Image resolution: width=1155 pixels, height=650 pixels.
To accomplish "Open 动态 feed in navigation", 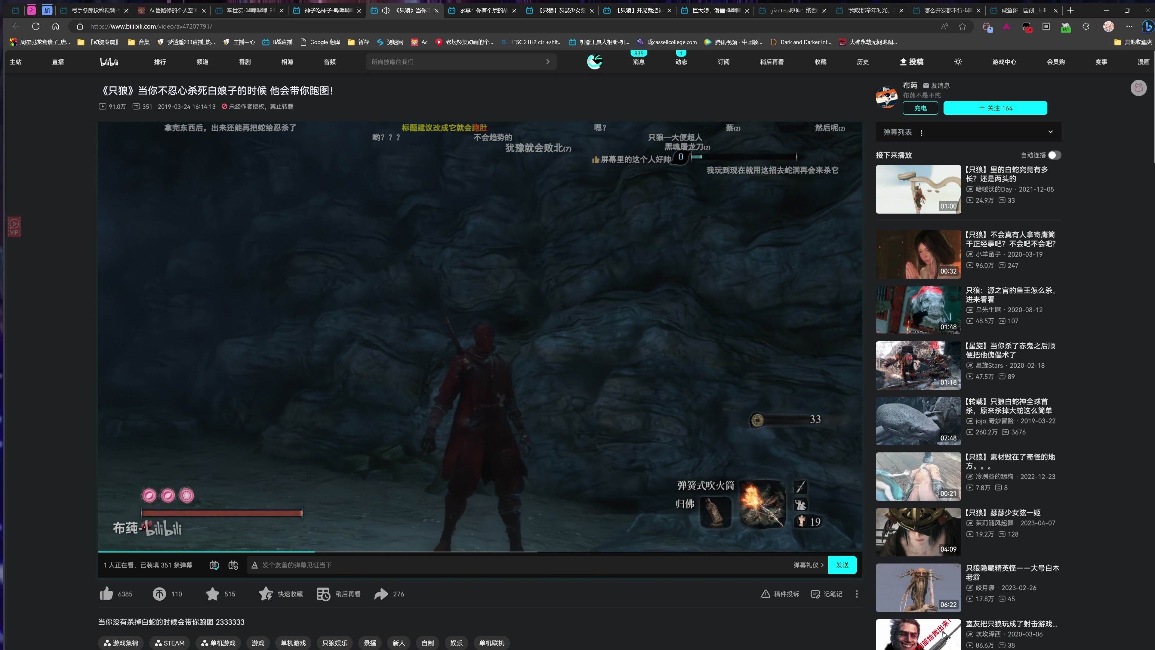I will tap(681, 62).
